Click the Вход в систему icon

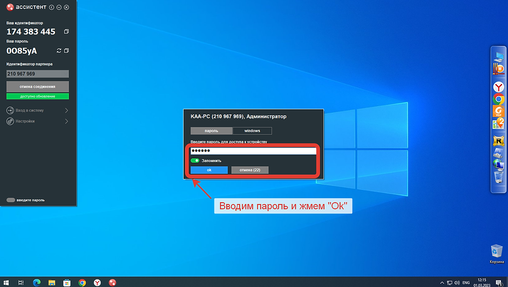(x=10, y=111)
